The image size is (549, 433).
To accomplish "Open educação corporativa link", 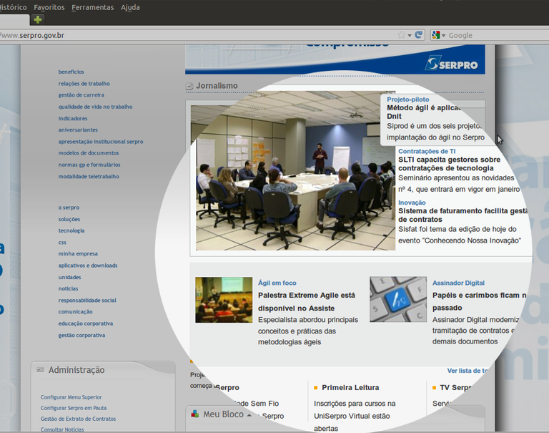I will click(x=86, y=323).
